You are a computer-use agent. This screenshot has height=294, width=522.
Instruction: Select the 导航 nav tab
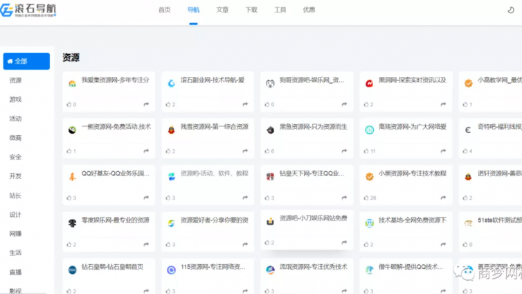[x=193, y=10]
